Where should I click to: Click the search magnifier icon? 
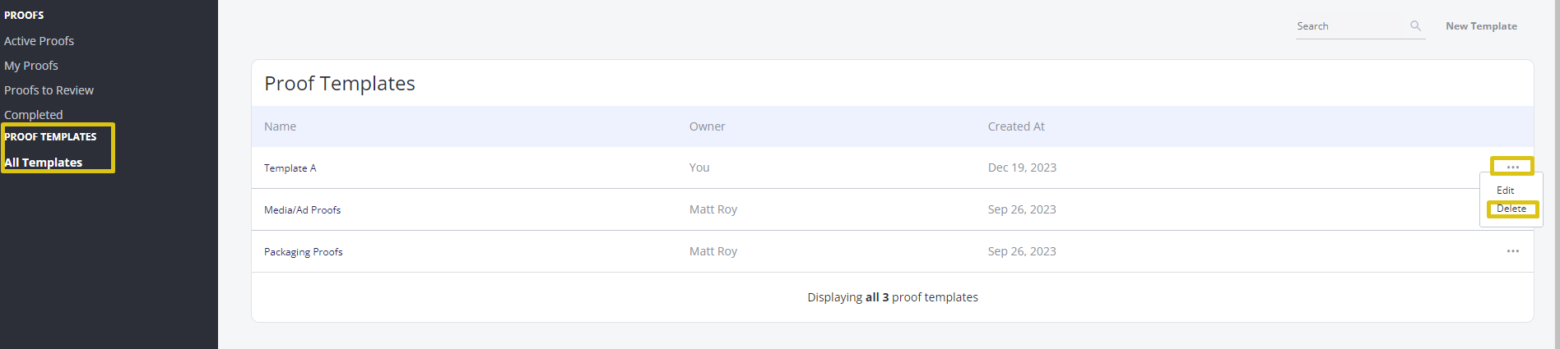click(x=1415, y=26)
